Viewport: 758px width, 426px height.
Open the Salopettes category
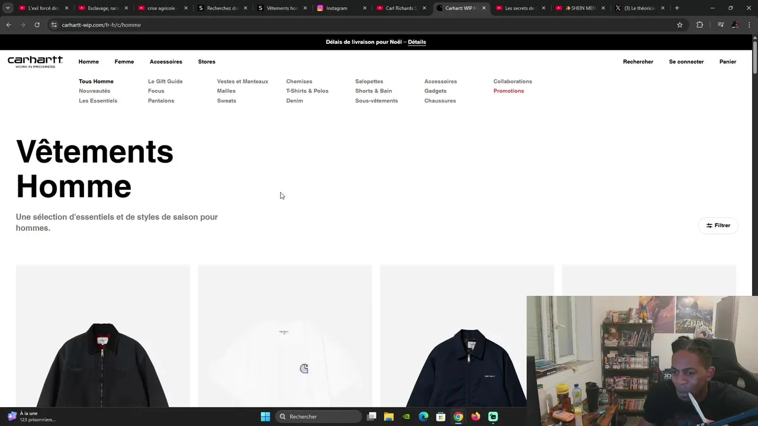(369, 82)
